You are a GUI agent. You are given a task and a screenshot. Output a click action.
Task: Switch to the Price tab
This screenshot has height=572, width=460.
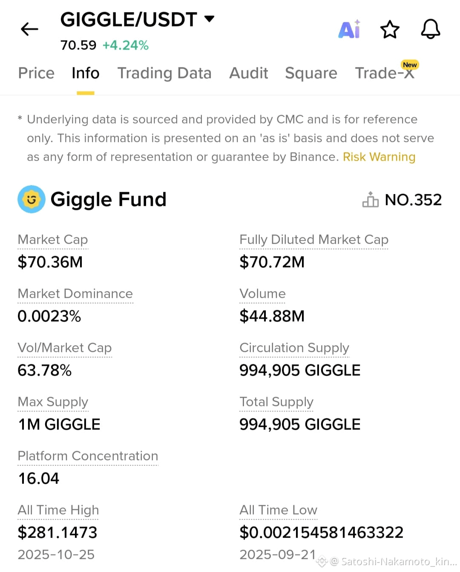tap(36, 73)
